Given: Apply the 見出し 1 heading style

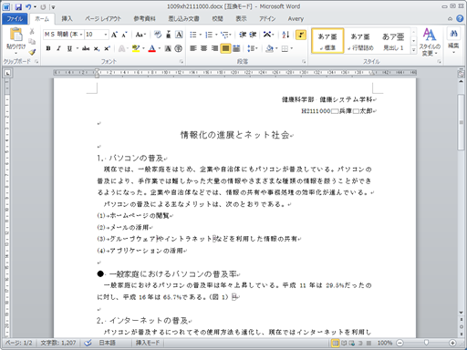Looking at the screenshot, I should pos(393,41).
